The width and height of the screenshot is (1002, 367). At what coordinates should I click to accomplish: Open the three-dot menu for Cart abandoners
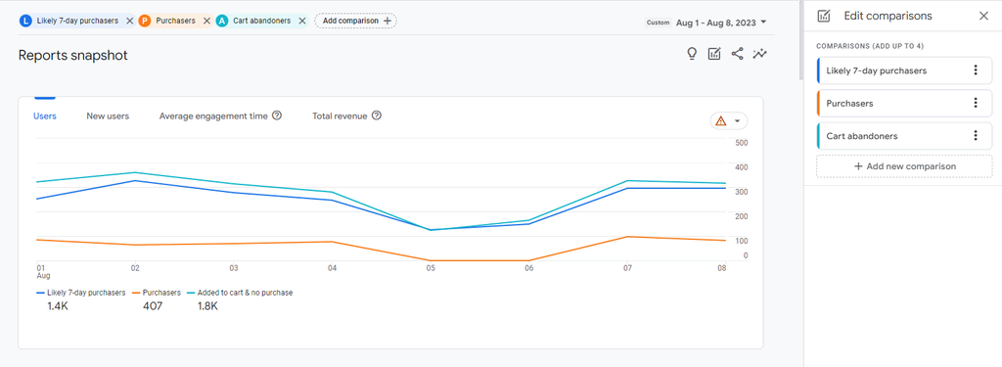(976, 136)
